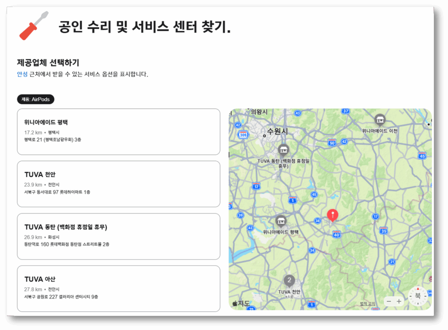Click the 위니아에이드 평택 map pin
Viewport: 448px width, 330px height.
[x=280, y=221]
